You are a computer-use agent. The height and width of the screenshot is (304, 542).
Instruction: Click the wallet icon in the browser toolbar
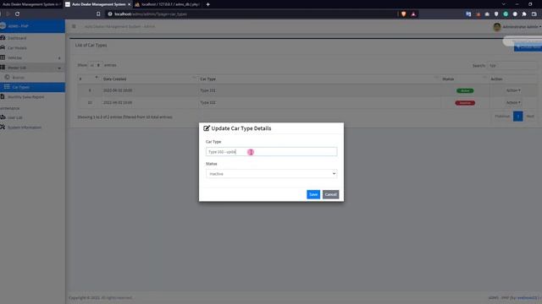pyautogui.click(x=534, y=14)
